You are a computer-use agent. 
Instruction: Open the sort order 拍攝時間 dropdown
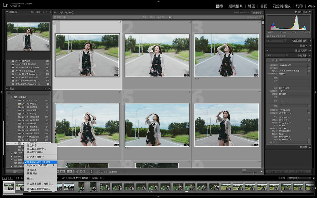114,172
